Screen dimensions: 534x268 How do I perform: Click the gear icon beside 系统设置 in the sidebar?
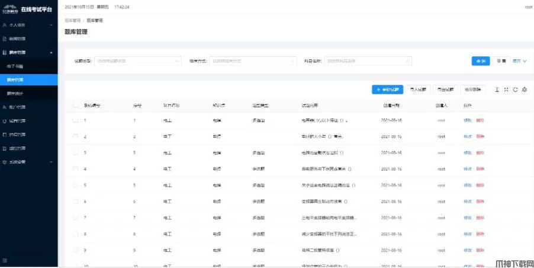point(5,162)
